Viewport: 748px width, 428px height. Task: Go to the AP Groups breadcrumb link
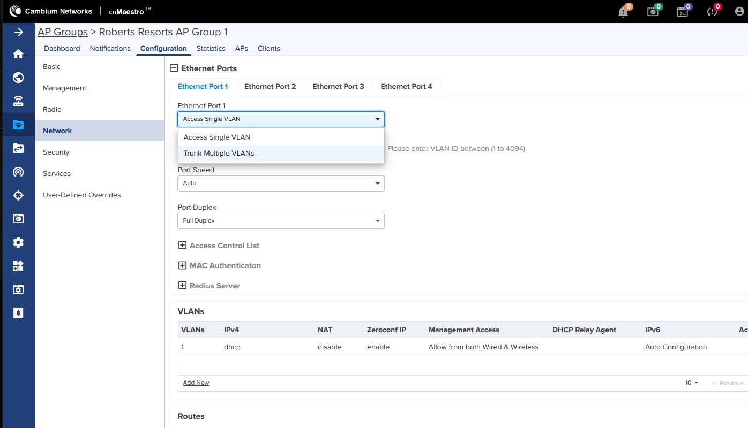click(63, 32)
